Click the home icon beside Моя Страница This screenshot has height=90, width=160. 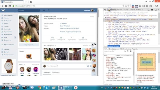pos(2,15)
